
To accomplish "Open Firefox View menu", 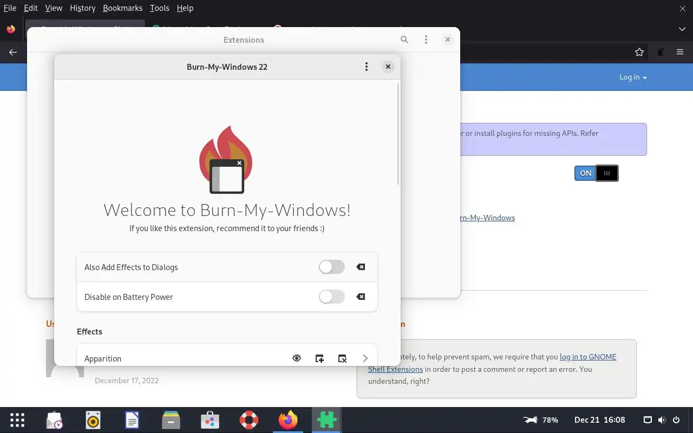I will (54, 8).
